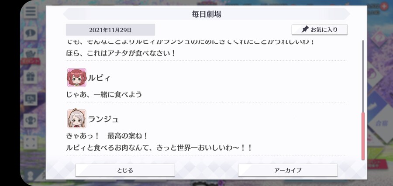Viewport: 393px width, 186px height.
Task: Tap Lanzhu's avatar thumbnail
Action: [76, 119]
